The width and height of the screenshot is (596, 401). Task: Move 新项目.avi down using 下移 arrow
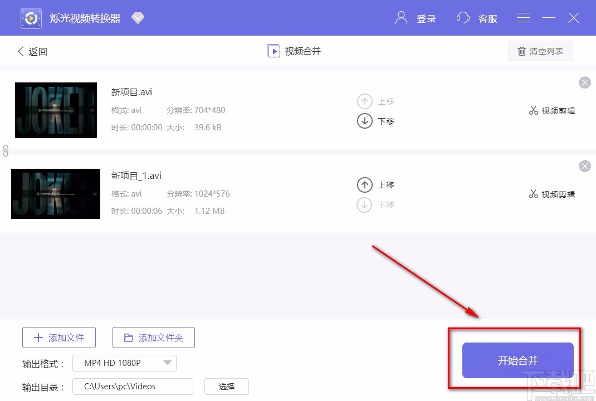(364, 121)
